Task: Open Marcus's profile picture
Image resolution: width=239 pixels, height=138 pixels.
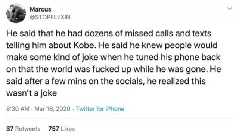Action: point(16,13)
